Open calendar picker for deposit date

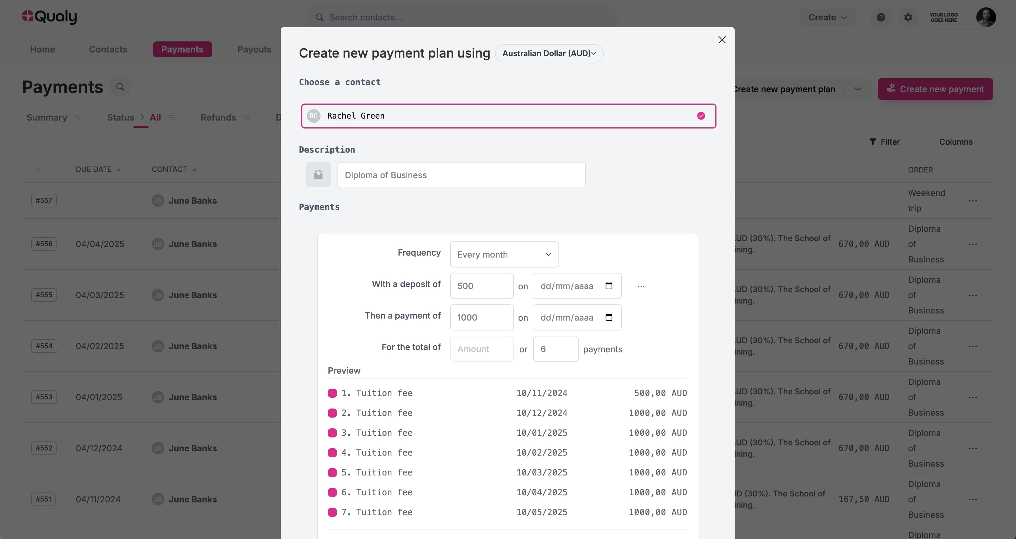pyautogui.click(x=609, y=286)
